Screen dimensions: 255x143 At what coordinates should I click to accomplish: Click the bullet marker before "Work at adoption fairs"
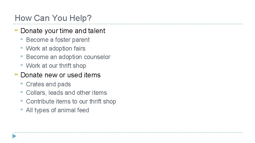click(x=22, y=49)
